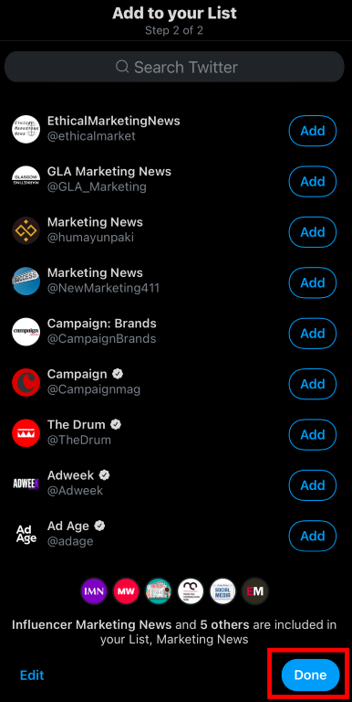Image resolution: width=352 pixels, height=702 pixels.
Task: Tap the EthicalMarketingNews profile avatar
Action: [26, 129]
